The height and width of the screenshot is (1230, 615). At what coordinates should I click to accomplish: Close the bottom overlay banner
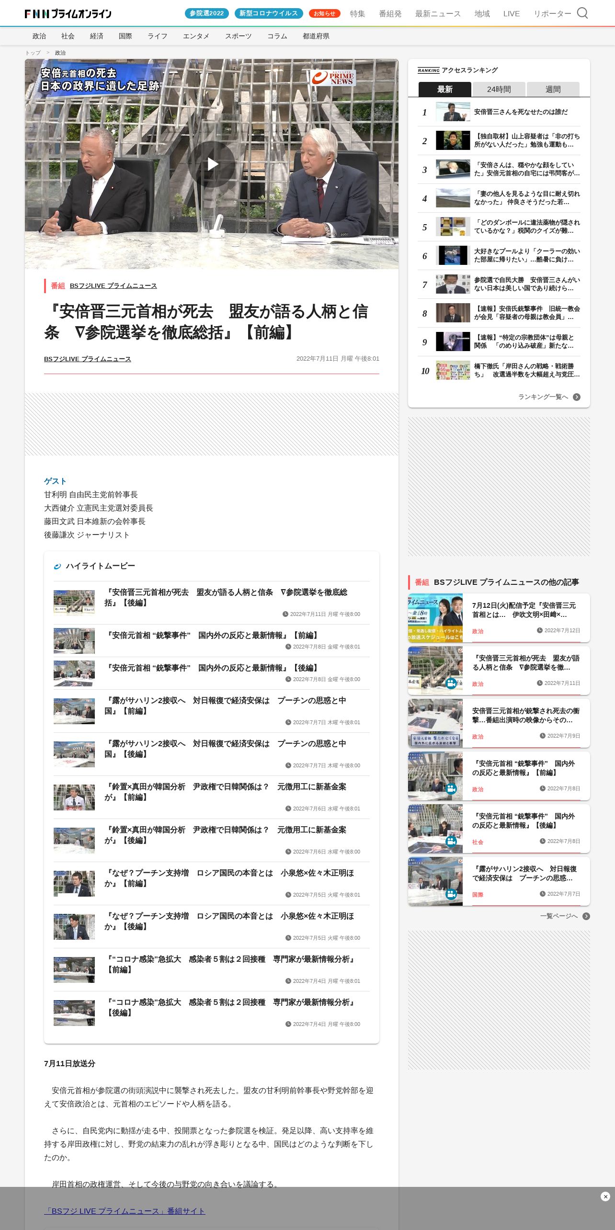point(605,1196)
